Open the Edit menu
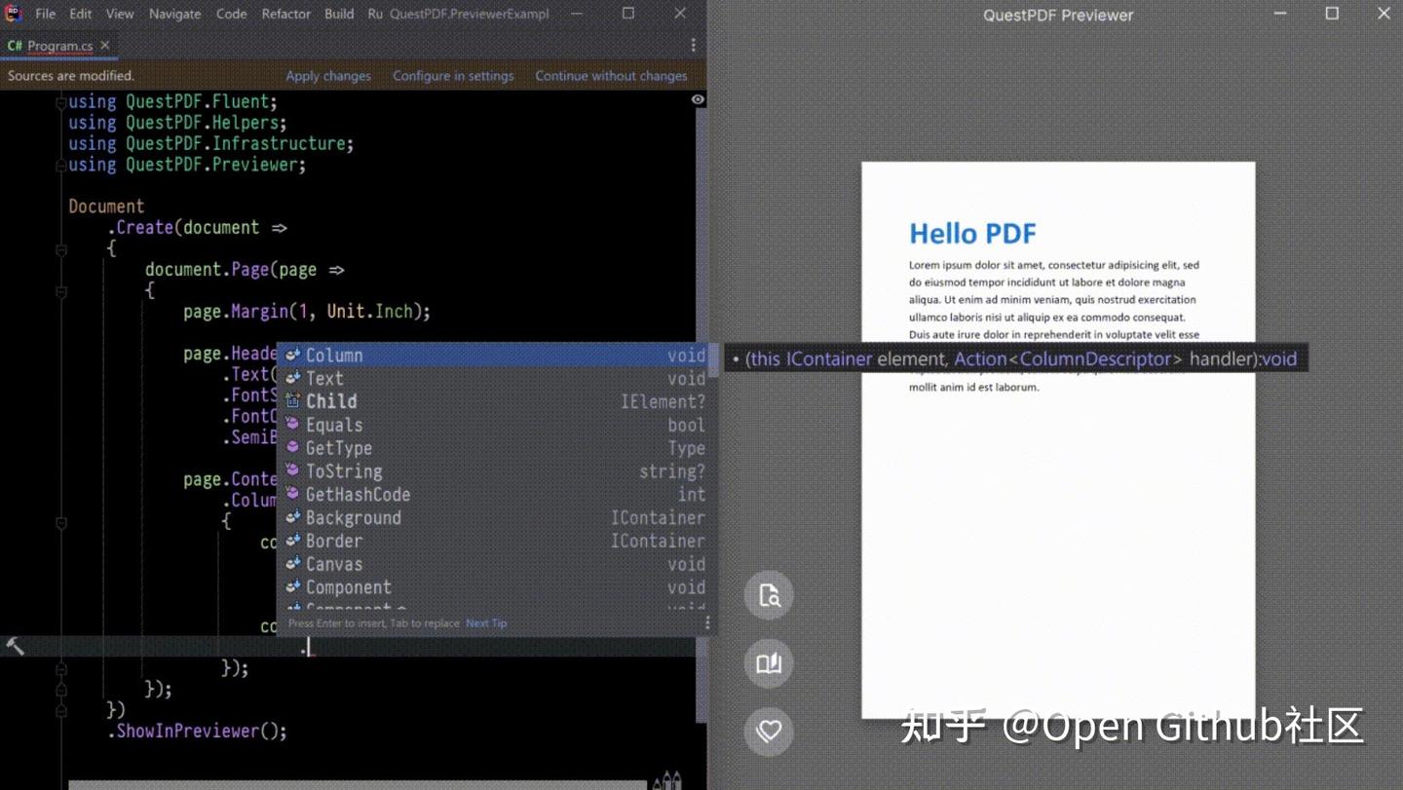Image resolution: width=1403 pixels, height=790 pixels. pos(81,15)
